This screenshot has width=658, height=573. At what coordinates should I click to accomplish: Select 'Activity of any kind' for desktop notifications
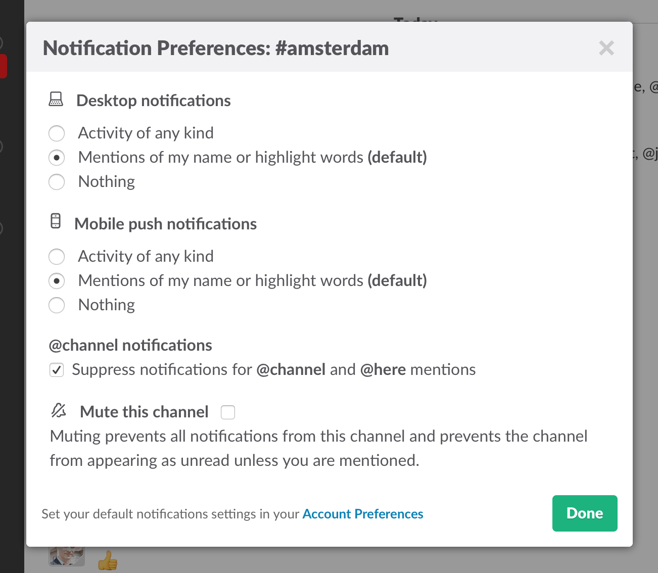click(57, 133)
